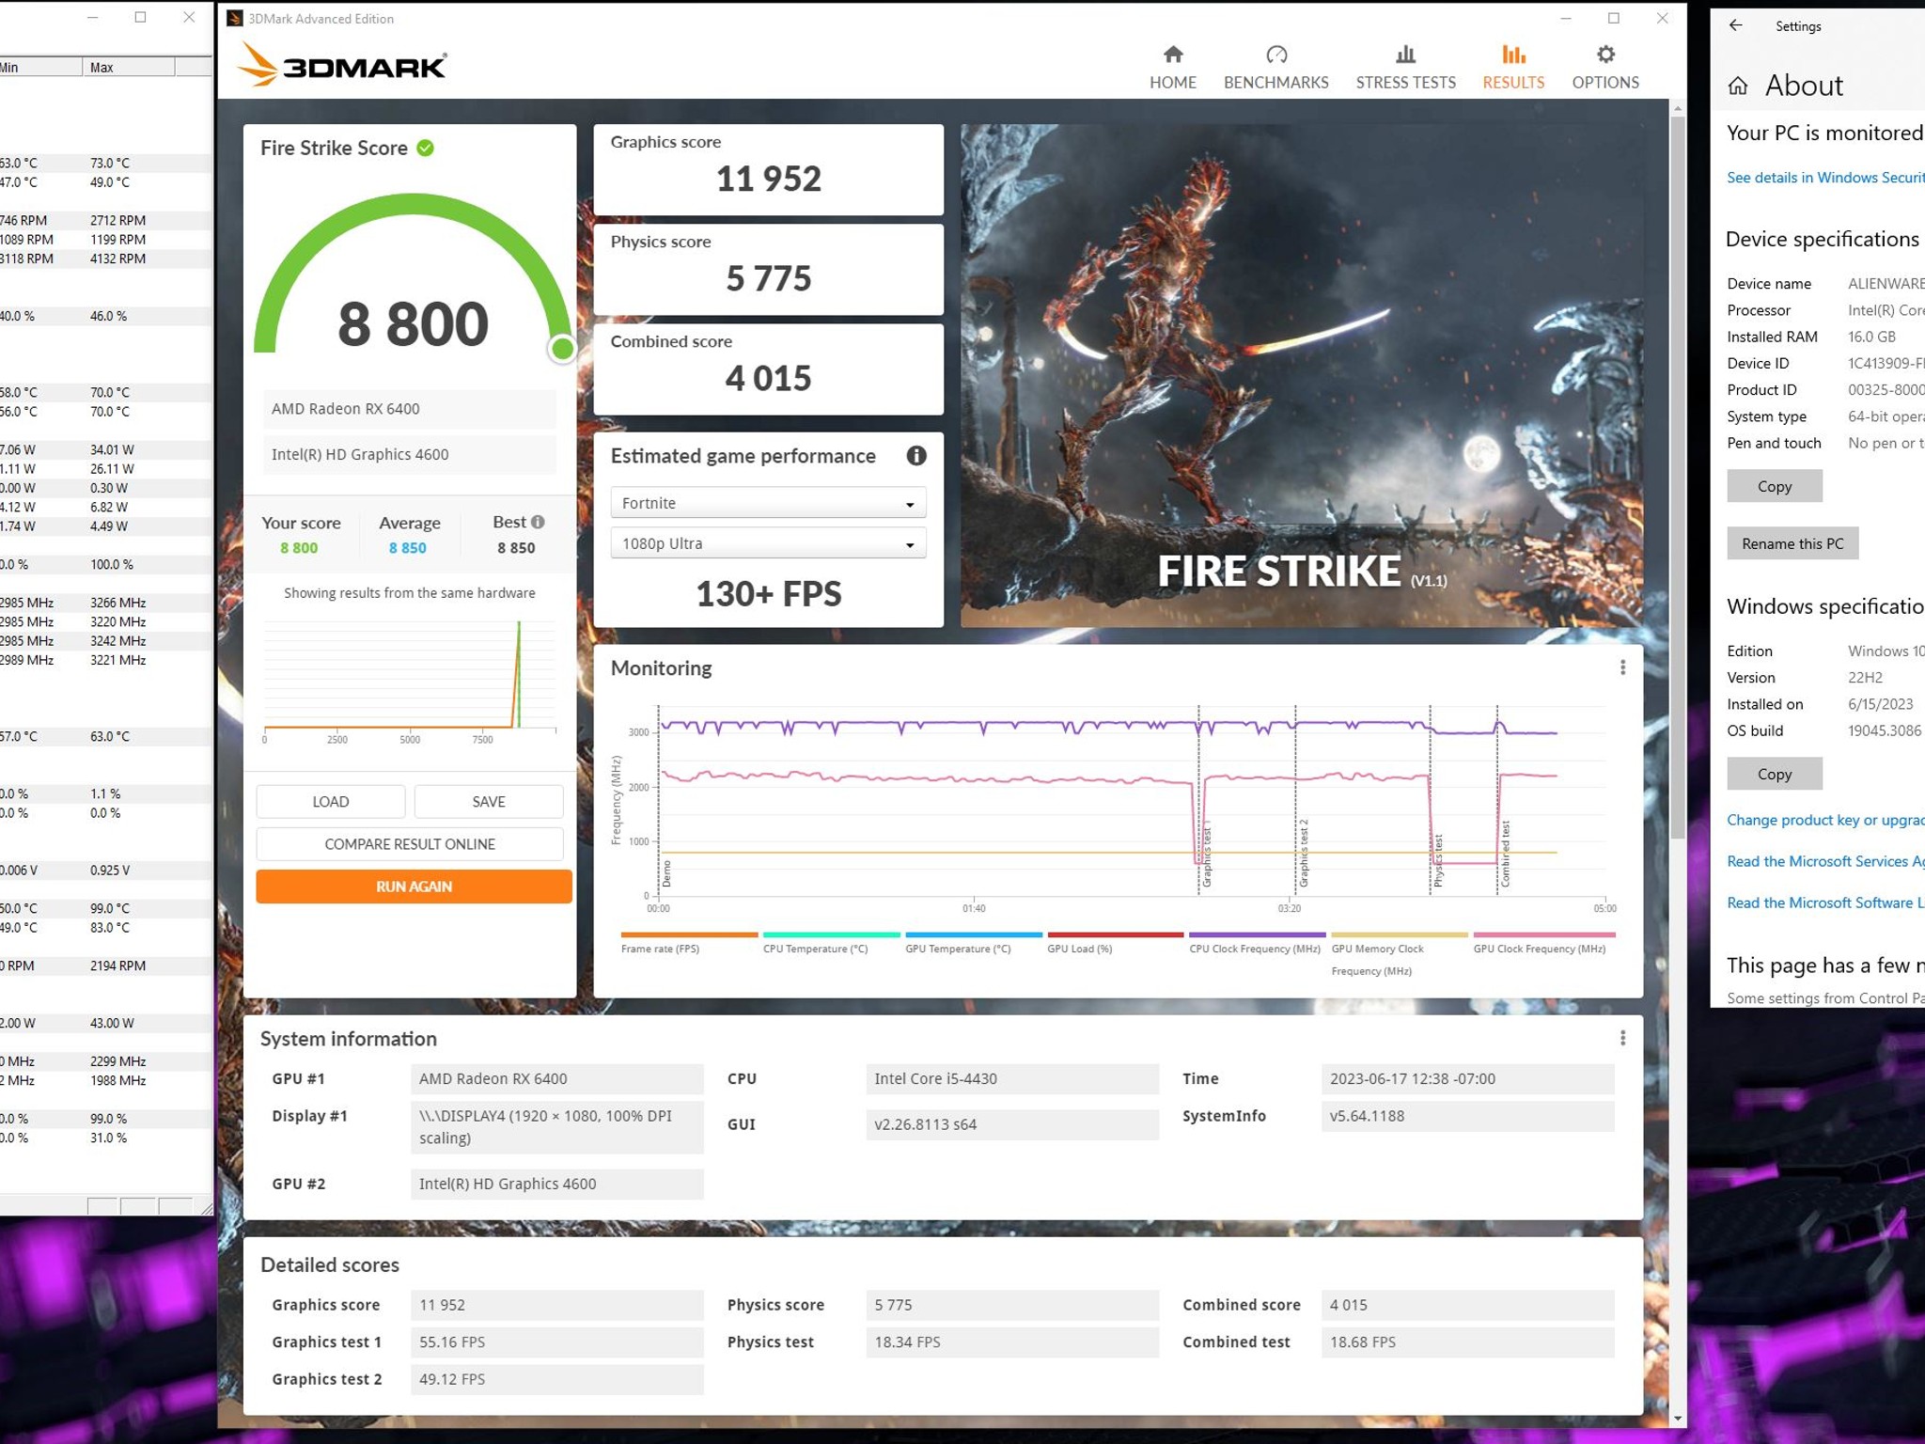Click the green score gauge end knob
Screen dimensions: 1925x1444
coord(562,349)
